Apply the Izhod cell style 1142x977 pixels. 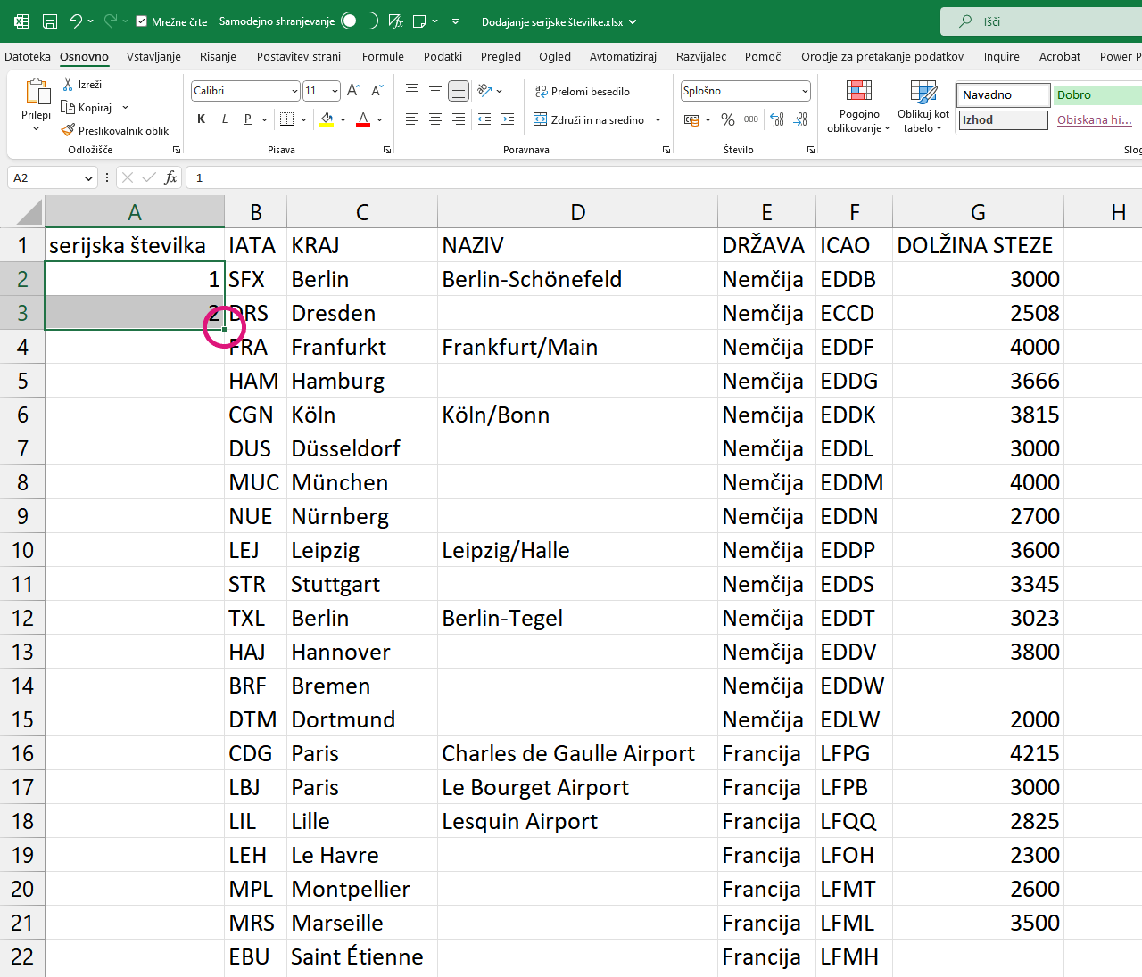[1004, 119]
